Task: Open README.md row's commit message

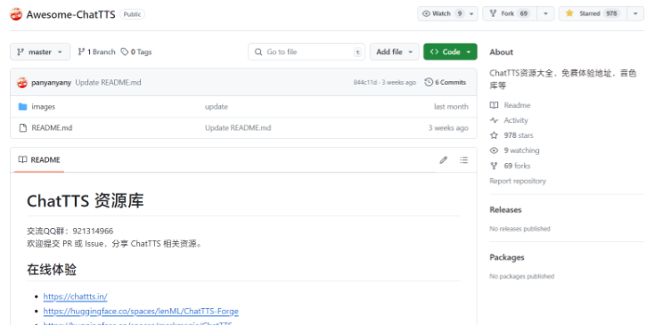Action: pos(238,127)
